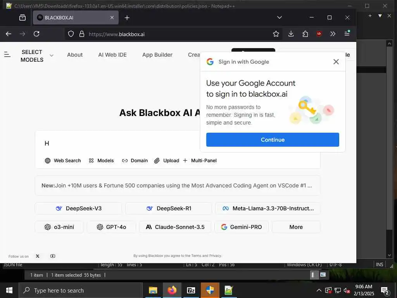View site security padlock info
The height and width of the screenshot is (298, 397).
pyautogui.click(x=81, y=34)
